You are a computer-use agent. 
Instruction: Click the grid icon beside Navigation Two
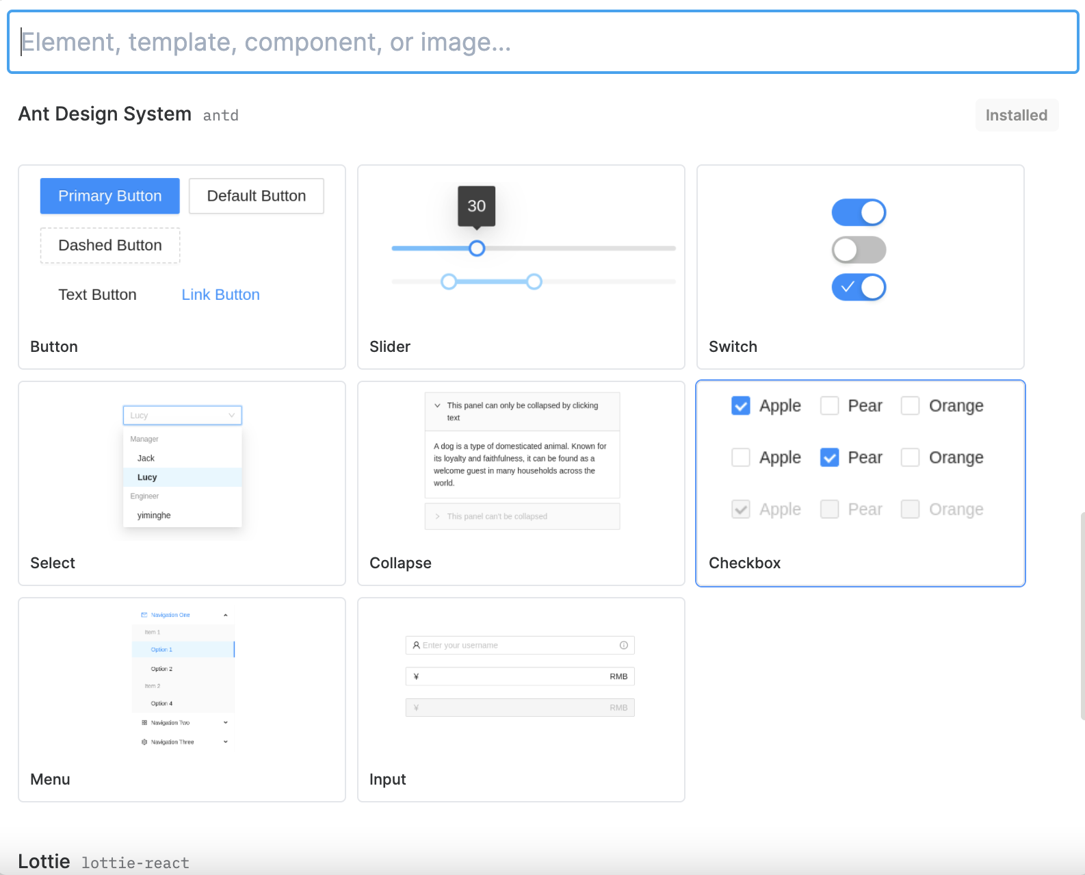(144, 722)
